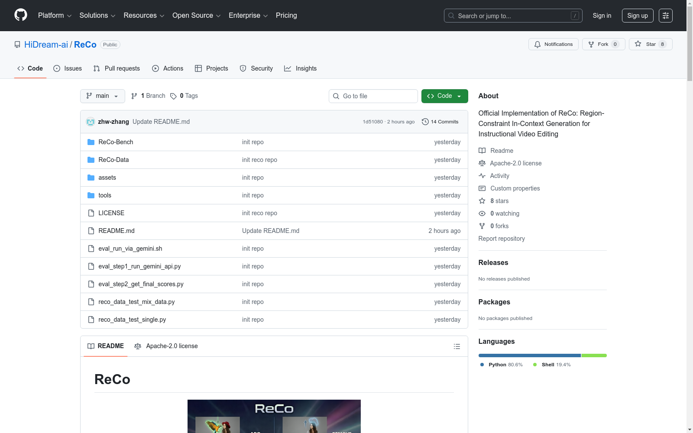Click the Readme book icon in About
Viewport: 693px width, 433px height.
coord(482,151)
